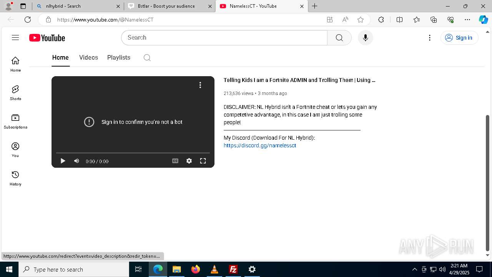Open File Explorer from taskbar
Viewport: 492px width, 277px height.
click(x=176, y=269)
